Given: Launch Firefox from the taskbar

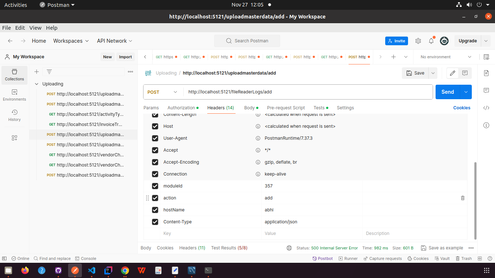Looking at the screenshot, I should (x=25, y=270).
